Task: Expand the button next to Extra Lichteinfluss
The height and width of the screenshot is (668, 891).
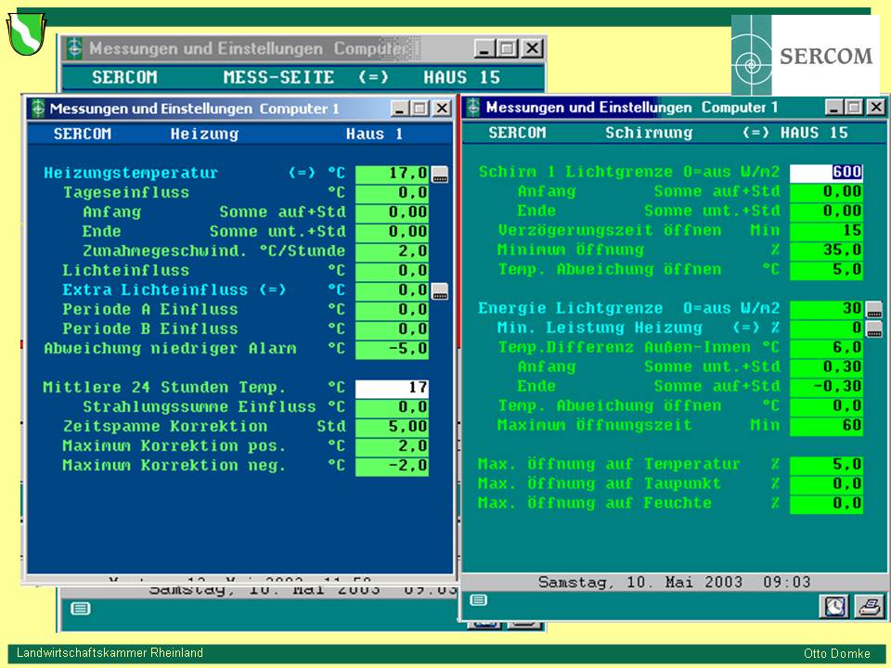Action: [440, 290]
